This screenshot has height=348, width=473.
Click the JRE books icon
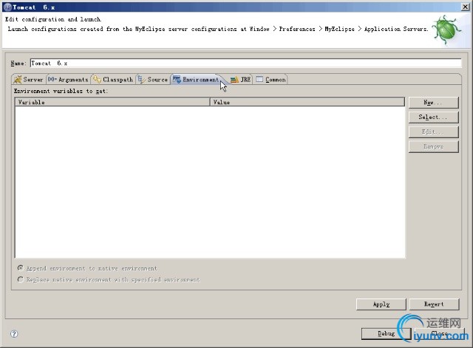(234, 80)
